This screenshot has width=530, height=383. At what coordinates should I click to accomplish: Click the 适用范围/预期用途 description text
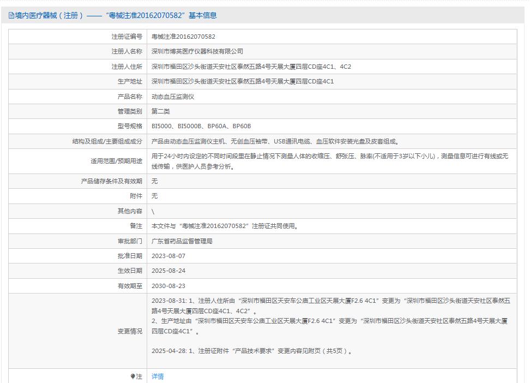point(330,161)
